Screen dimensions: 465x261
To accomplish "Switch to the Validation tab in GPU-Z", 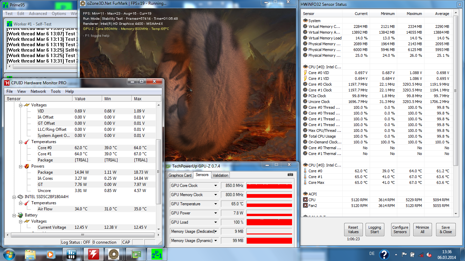I will [221, 175].
